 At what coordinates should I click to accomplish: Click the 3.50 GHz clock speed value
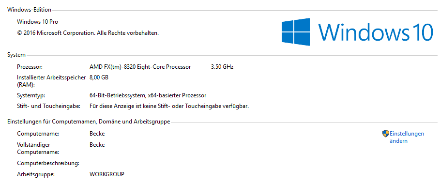pyautogui.click(x=222, y=67)
